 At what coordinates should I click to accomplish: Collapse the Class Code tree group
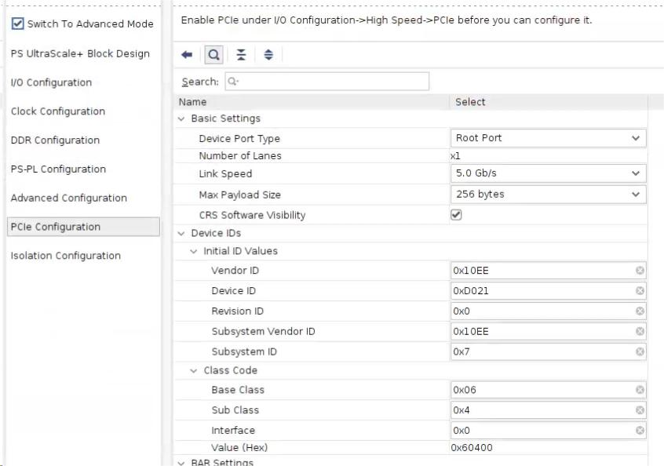(x=194, y=370)
